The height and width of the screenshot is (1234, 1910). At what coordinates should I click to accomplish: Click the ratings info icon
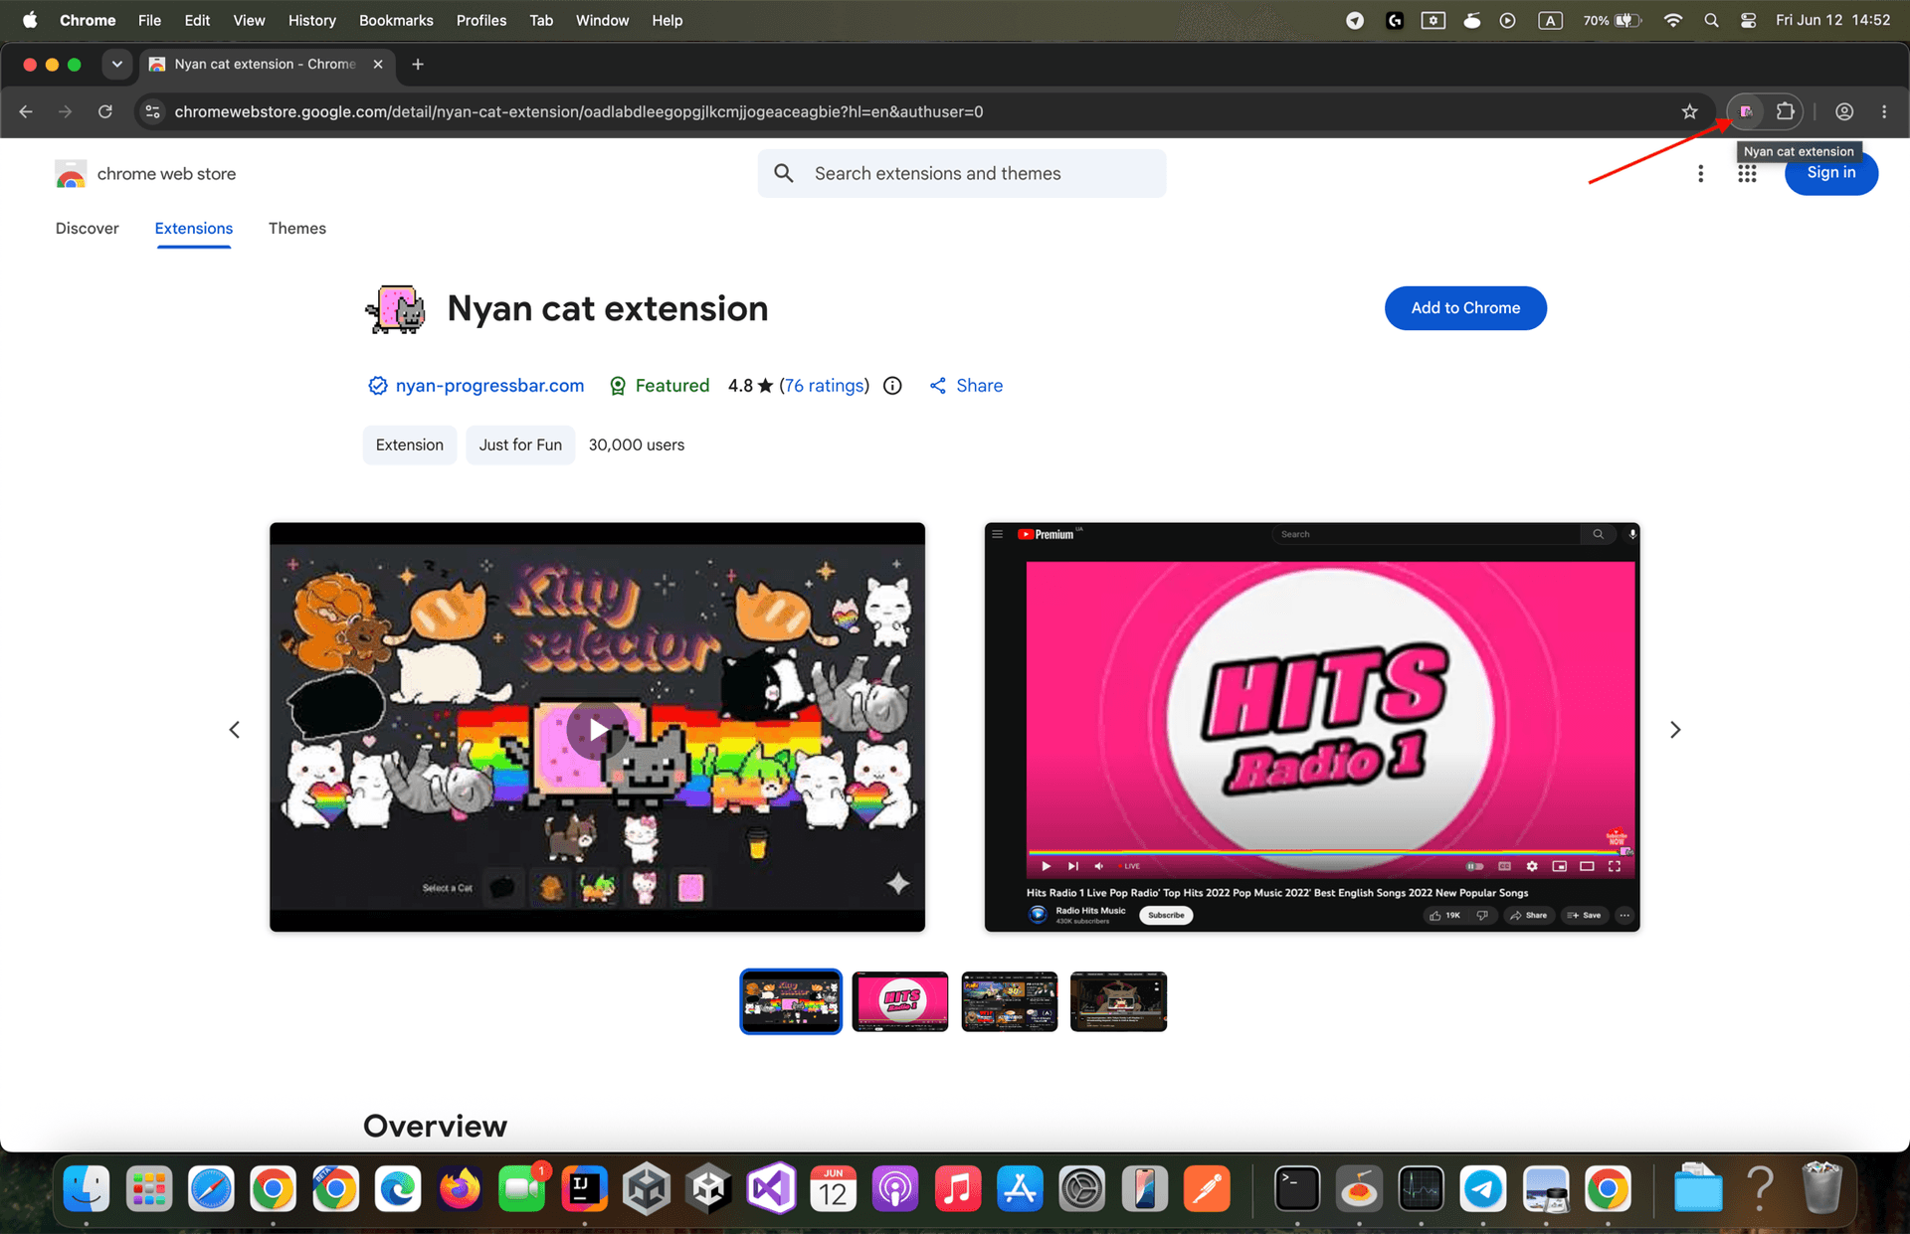[x=892, y=386]
